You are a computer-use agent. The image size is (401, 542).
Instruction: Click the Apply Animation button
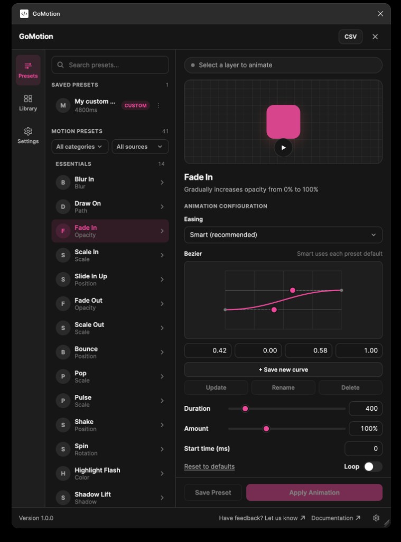(x=314, y=493)
